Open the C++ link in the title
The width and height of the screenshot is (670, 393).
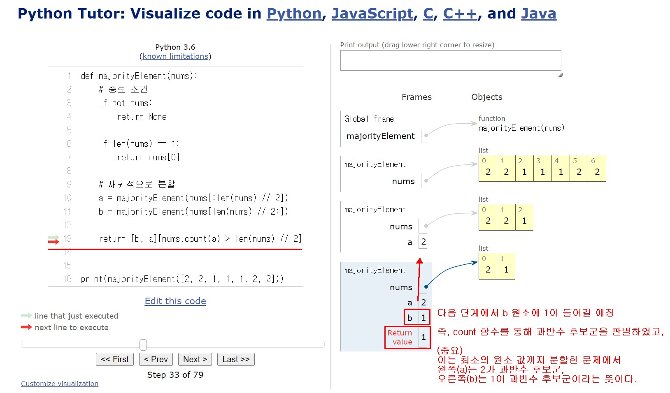coord(460,14)
